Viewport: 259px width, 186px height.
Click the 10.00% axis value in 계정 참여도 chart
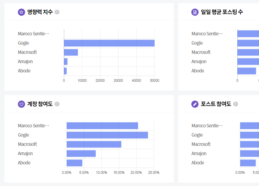102,173
